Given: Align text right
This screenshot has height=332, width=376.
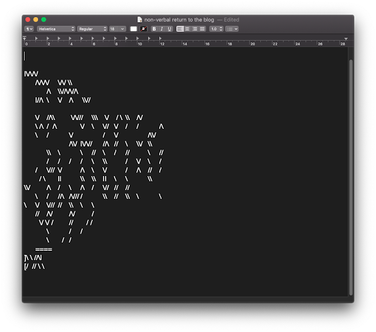Looking at the screenshot, I should (x=194, y=29).
